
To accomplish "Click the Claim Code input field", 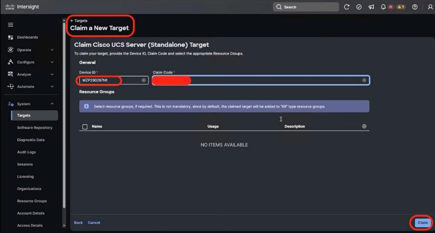I will coord(261,80).
